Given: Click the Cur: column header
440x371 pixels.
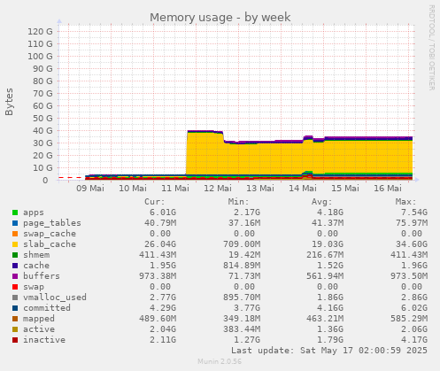Looking at the screenshot, I should coord(155,202).
